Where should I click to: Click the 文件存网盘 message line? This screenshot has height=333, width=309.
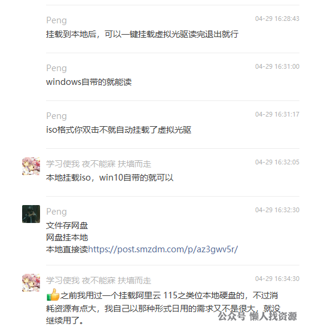pyautogui.click(x=67, y=225)
